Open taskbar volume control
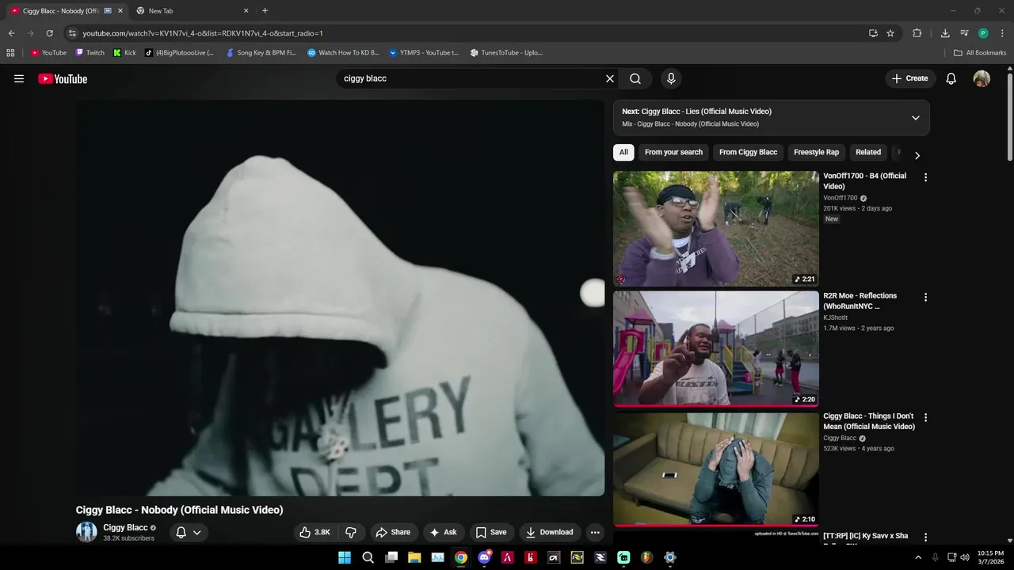The width and height of the screenshot is (1014, 570). pyautogui.click(x=964, y=557)
